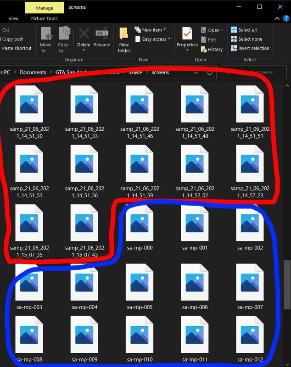This screenshot has width=291, height=367.
Task: Click the Edit button in Open group
Action: (x=208, y=40)
